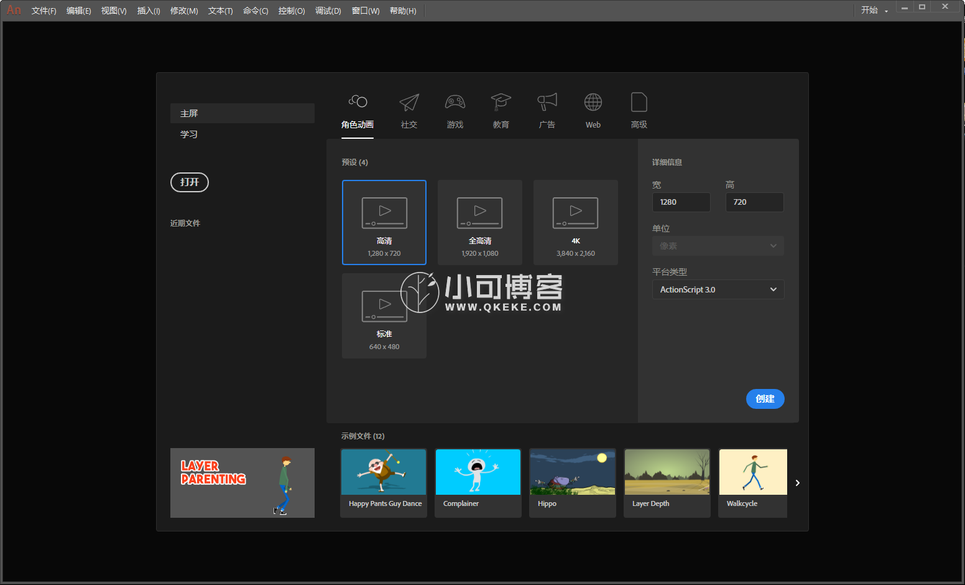Click the 创建 create button
Image resolution: width=965 pixels, height=585 pixels.
click(765, 399)
